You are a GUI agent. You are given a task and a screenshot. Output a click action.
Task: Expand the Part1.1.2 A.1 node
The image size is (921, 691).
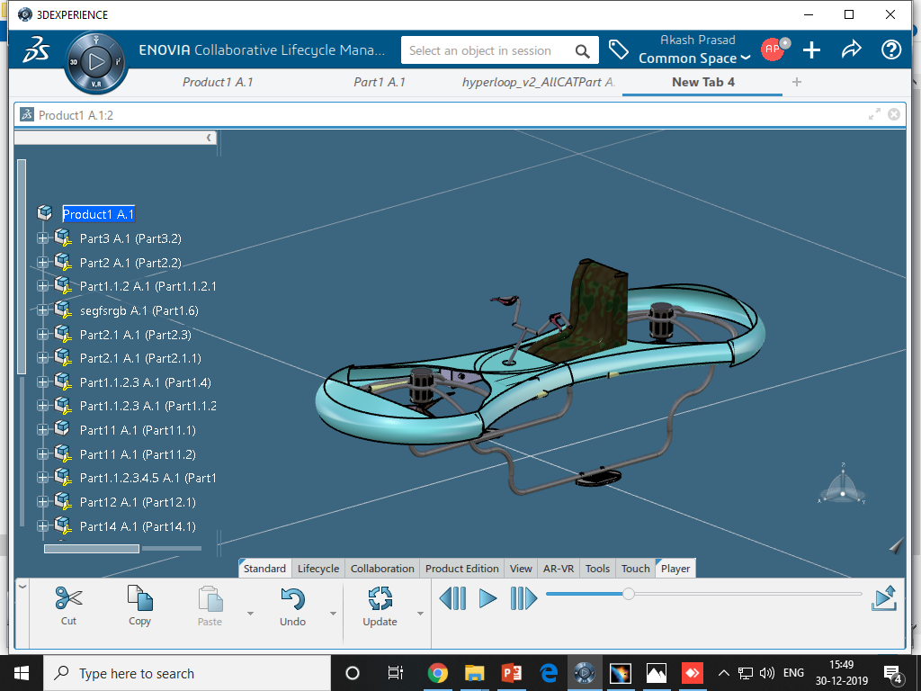point(42,285)
